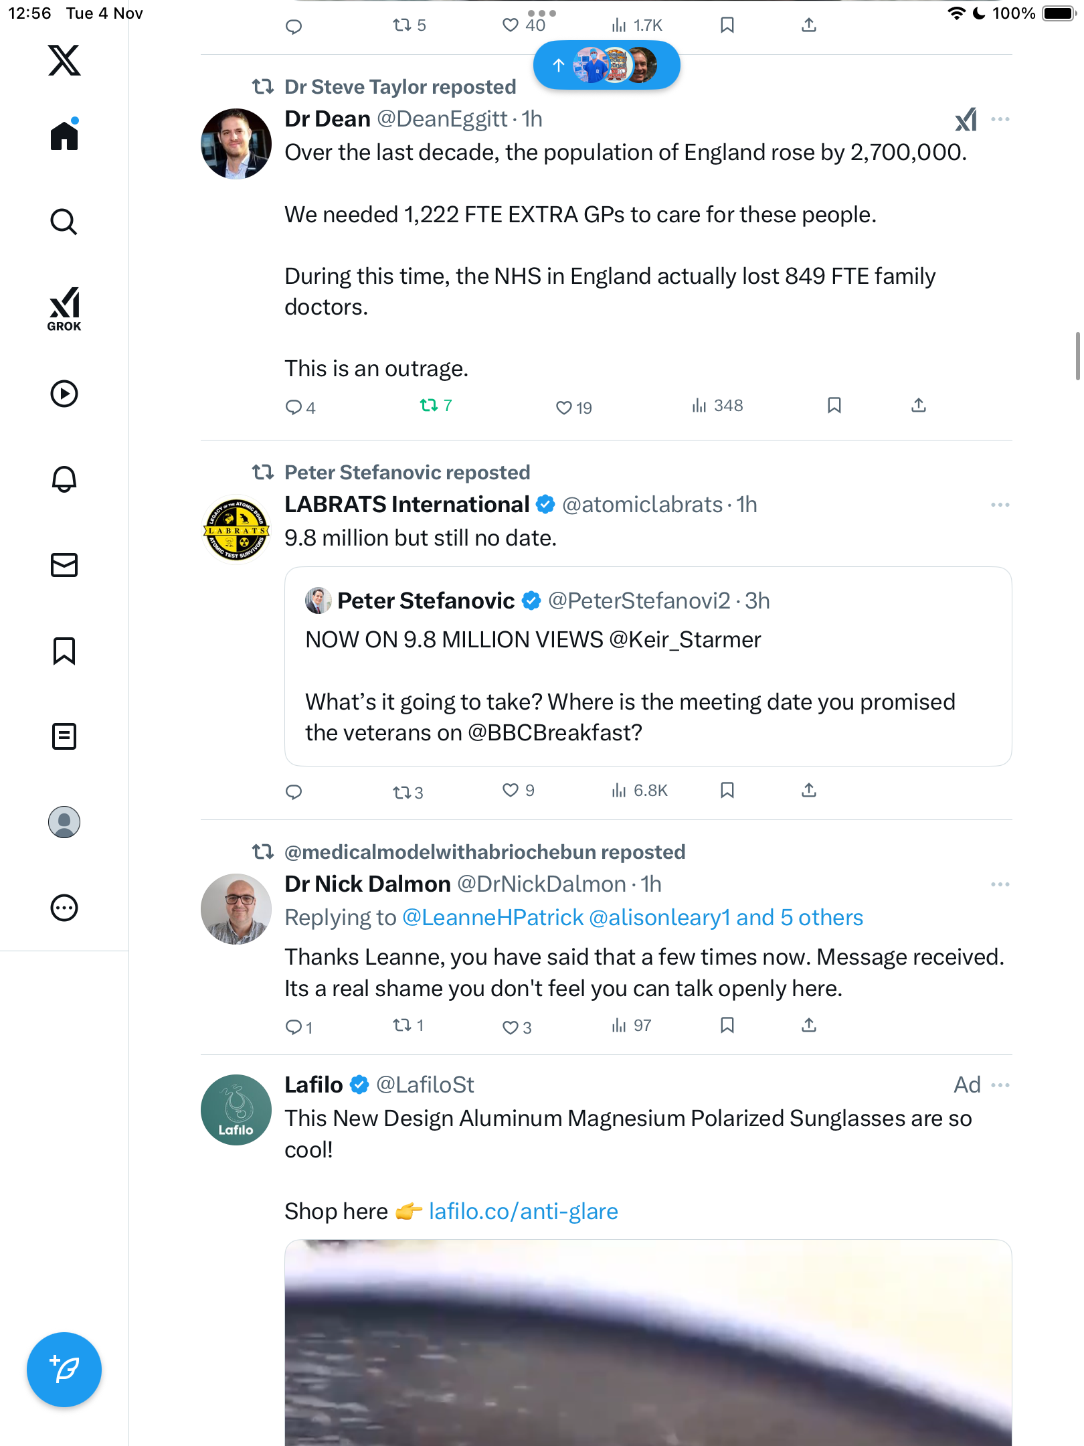Image resolution: width=1084 pixels, height=1446 pixels.
Task: Open Messages envelope in sidebar
Action: (64, 565)
